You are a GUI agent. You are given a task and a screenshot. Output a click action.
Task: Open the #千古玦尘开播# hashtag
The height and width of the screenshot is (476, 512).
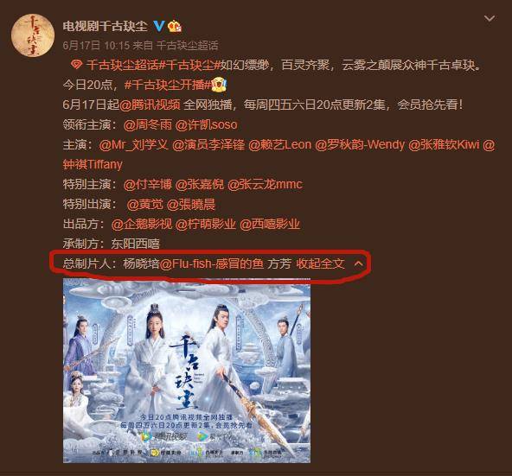[x=168, y=85]
